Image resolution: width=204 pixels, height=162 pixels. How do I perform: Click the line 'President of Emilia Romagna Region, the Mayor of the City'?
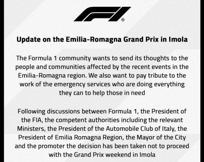pyautogui.click(x=102, y=138)
